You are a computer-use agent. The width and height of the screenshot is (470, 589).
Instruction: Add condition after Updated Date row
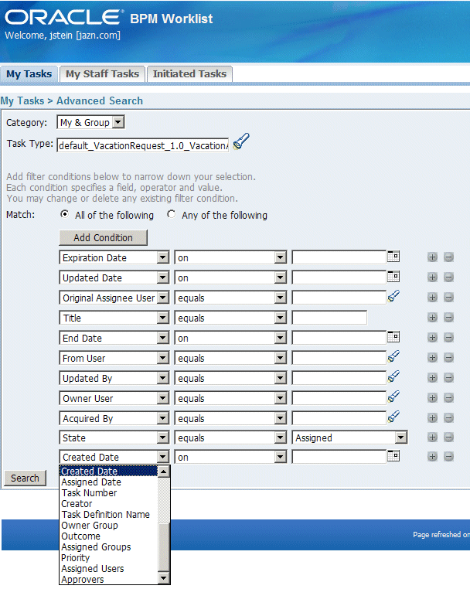click(432, 277)
